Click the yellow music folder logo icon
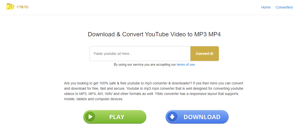 [10, 7]
